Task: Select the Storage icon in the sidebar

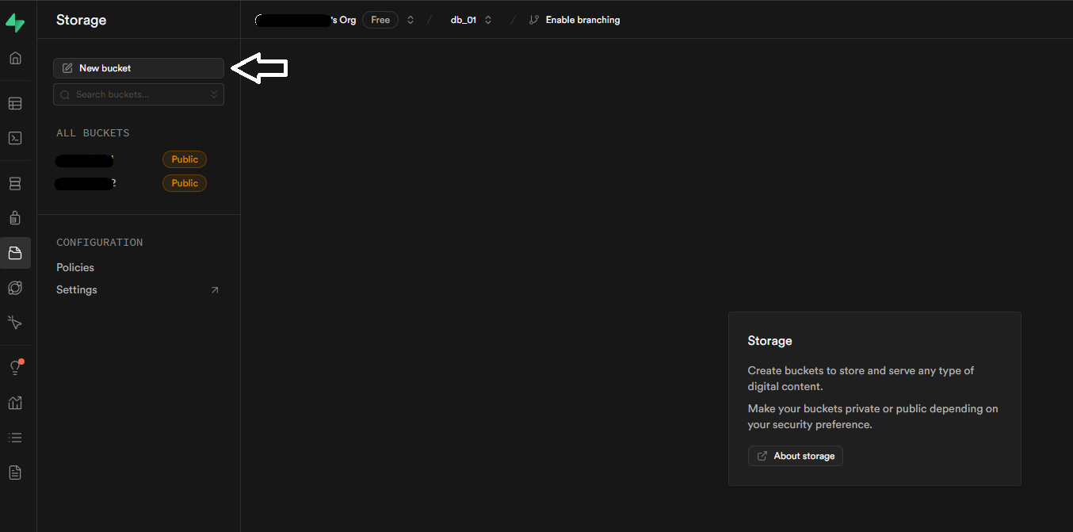Action: (x=15, y=253)
